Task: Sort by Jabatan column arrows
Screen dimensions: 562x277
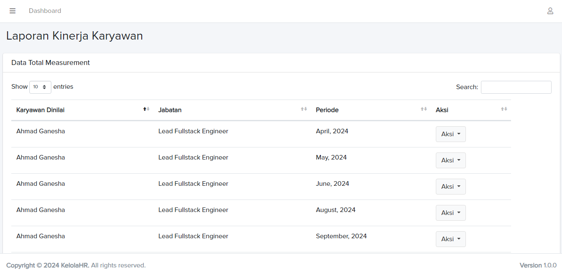Action: [x=304, y=109]
